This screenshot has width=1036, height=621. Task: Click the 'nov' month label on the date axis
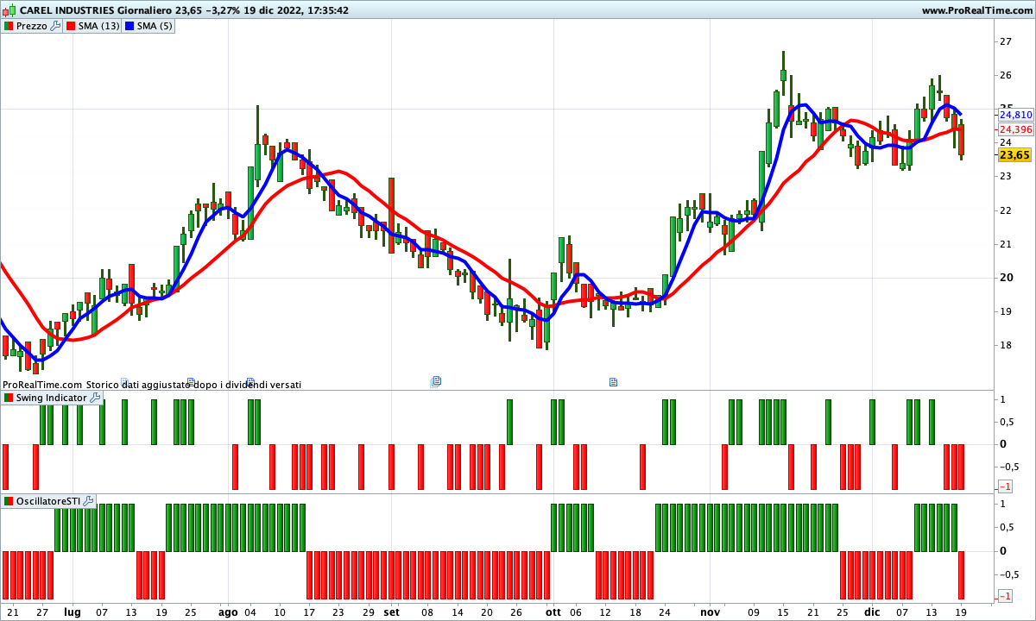(x=710, y=612)
